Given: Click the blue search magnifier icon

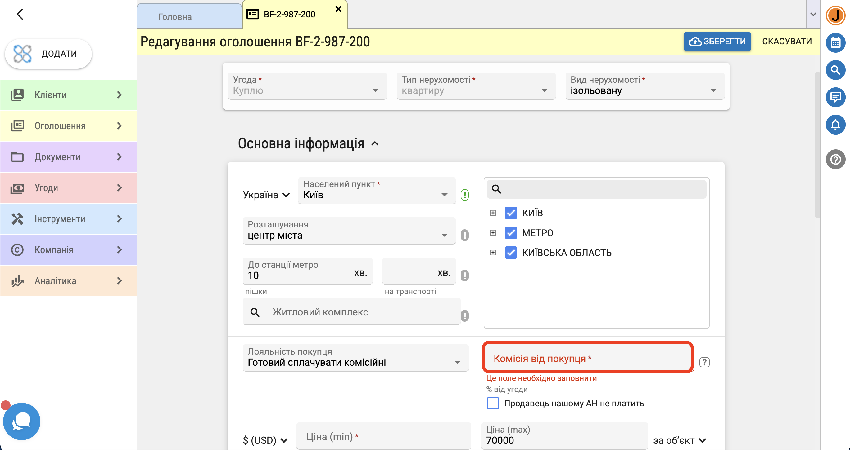Looking at the screenshot, I should point(835,70).
